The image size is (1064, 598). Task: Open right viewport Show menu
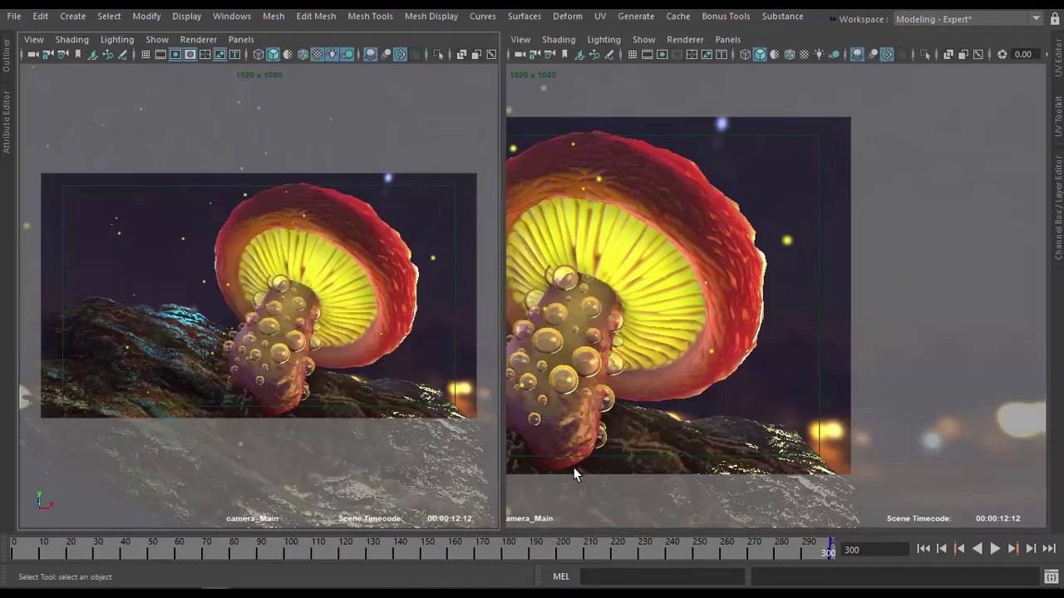pyautogui.click(x=643, y=39)
